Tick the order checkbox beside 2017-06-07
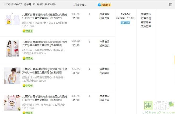 pos(5,4)
